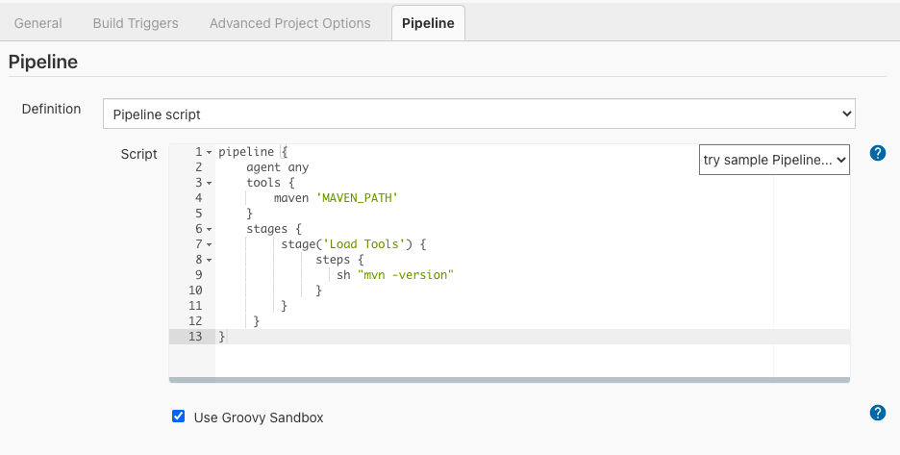
Task: Click the horizontal scrollbar below the script editor
Action: [510, 380]
